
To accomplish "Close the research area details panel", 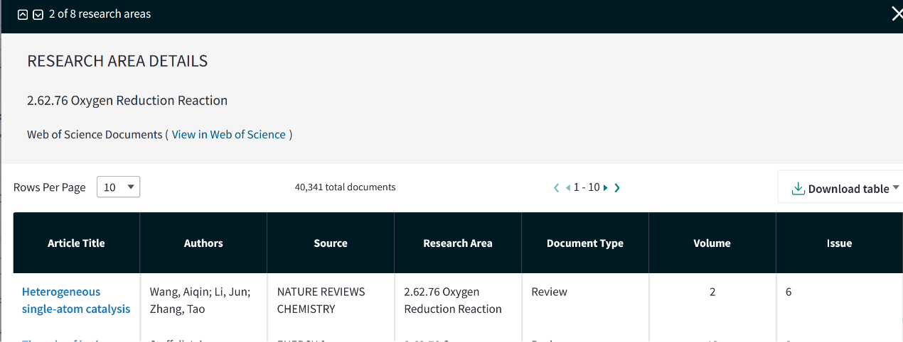I will 897,13.
